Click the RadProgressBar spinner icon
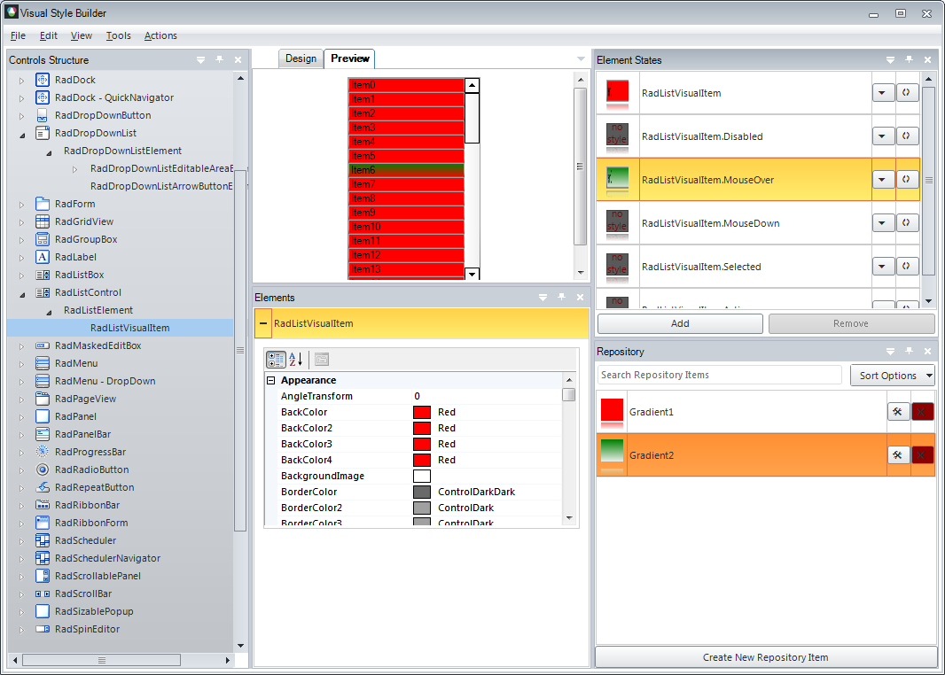This screenshot has height=675, width=945. point(43,452)
